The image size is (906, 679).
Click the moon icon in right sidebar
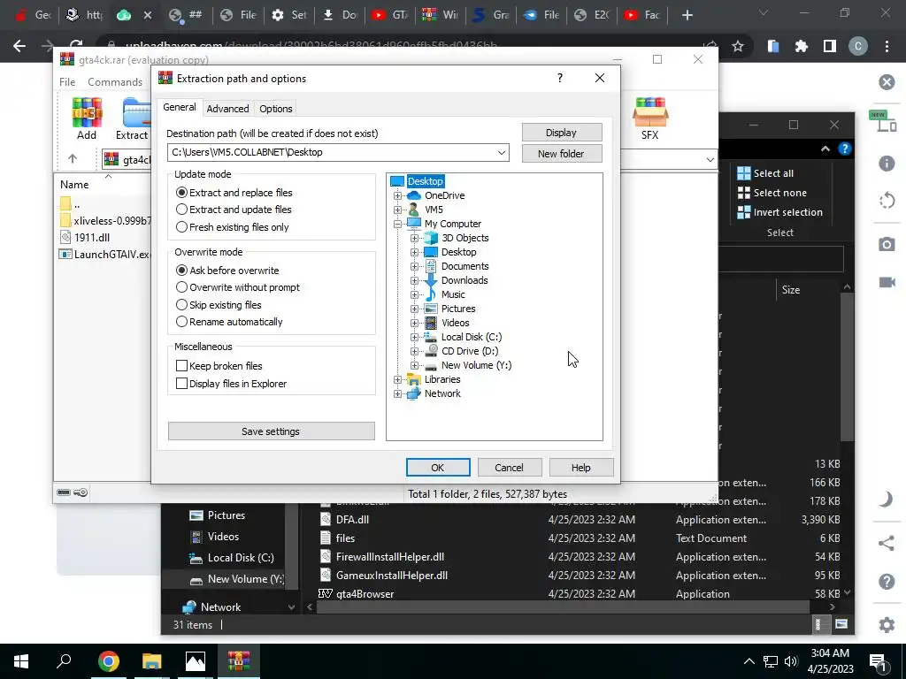click(887, 499)
